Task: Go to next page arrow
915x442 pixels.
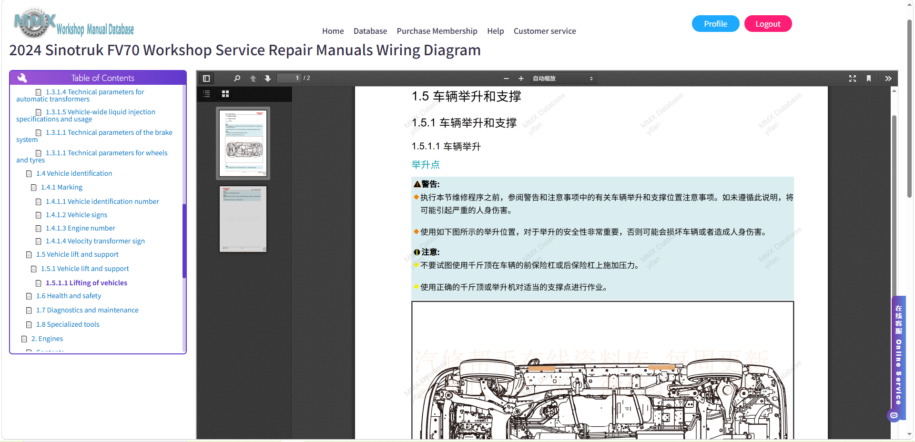Action: 268,79
